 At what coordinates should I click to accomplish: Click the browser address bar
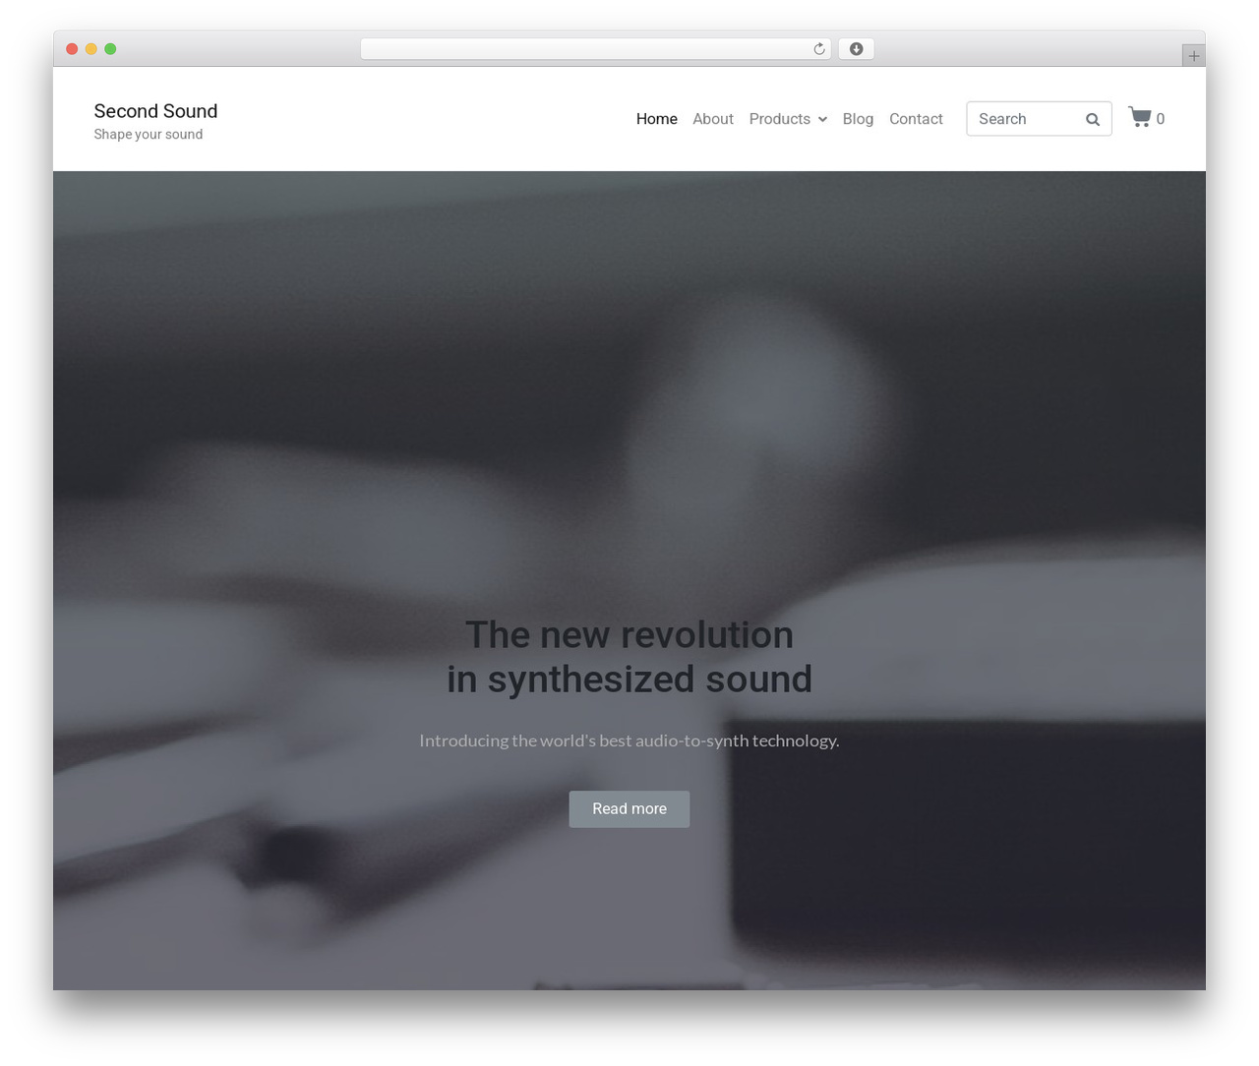pyautogui.click(x=595, y=49)
